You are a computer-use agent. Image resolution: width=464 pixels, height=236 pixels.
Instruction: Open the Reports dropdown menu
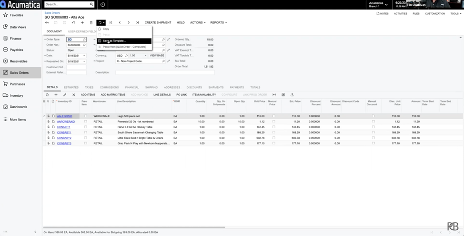coord(218,22)
